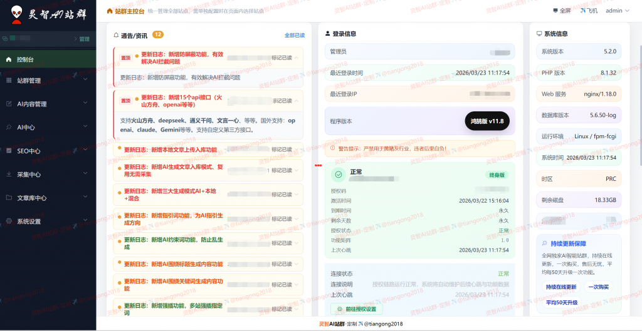Click the 鸿鹄版 v11.8 version badge
642x331 pixels.
click(487, 121)
